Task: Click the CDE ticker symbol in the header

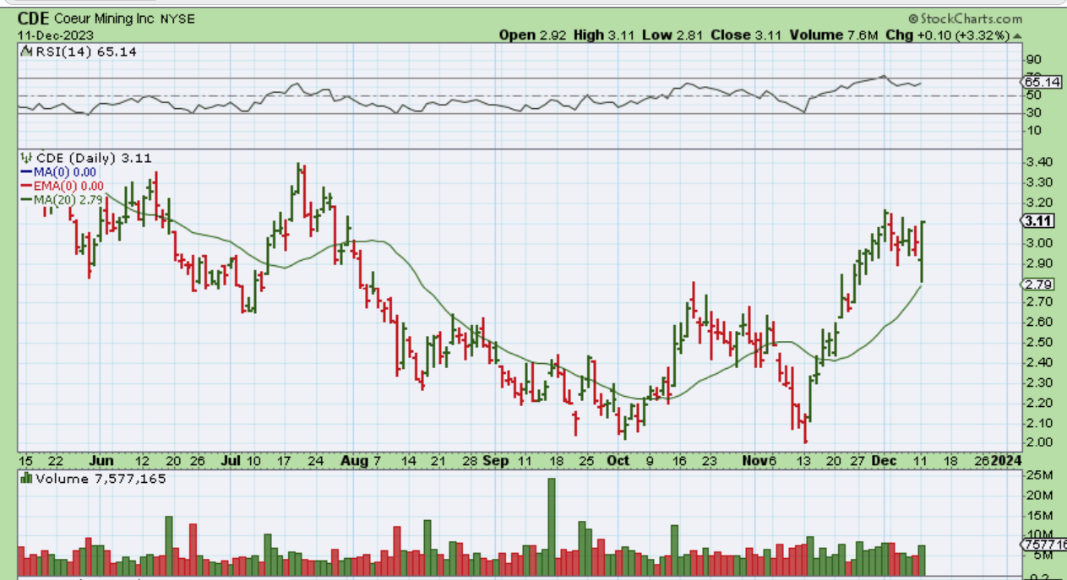Action: [x=34, y=19]
